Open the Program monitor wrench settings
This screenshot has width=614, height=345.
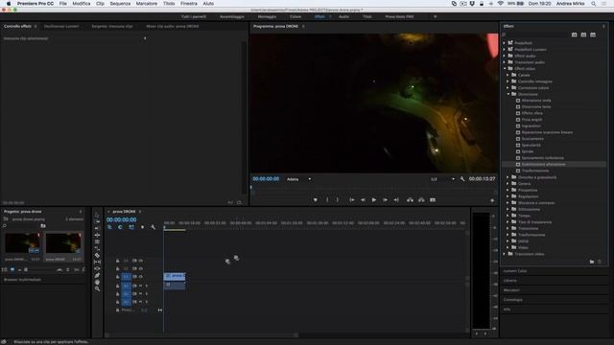[x=462, y=179]
